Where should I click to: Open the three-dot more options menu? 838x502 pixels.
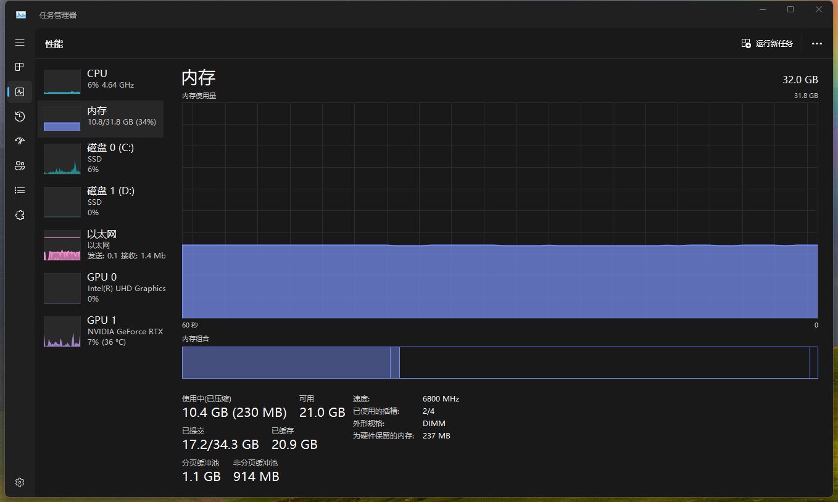click(x=817, y=44)
